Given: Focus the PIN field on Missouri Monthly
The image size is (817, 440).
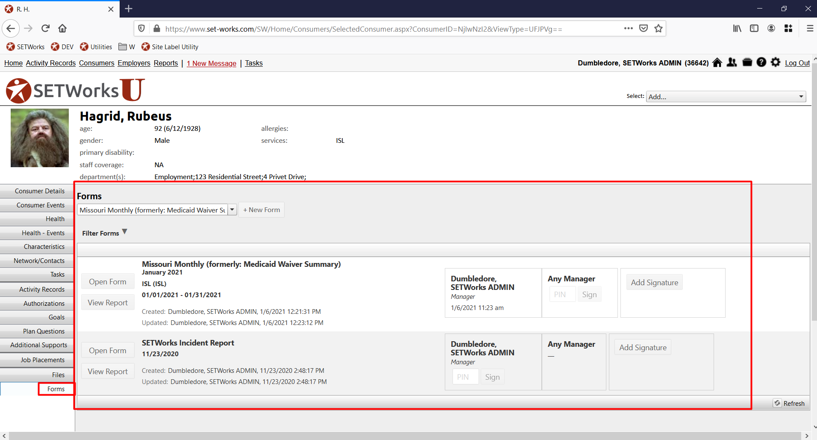Looking at the screenshot, I should pyautogui.click(x=562, y=295).
